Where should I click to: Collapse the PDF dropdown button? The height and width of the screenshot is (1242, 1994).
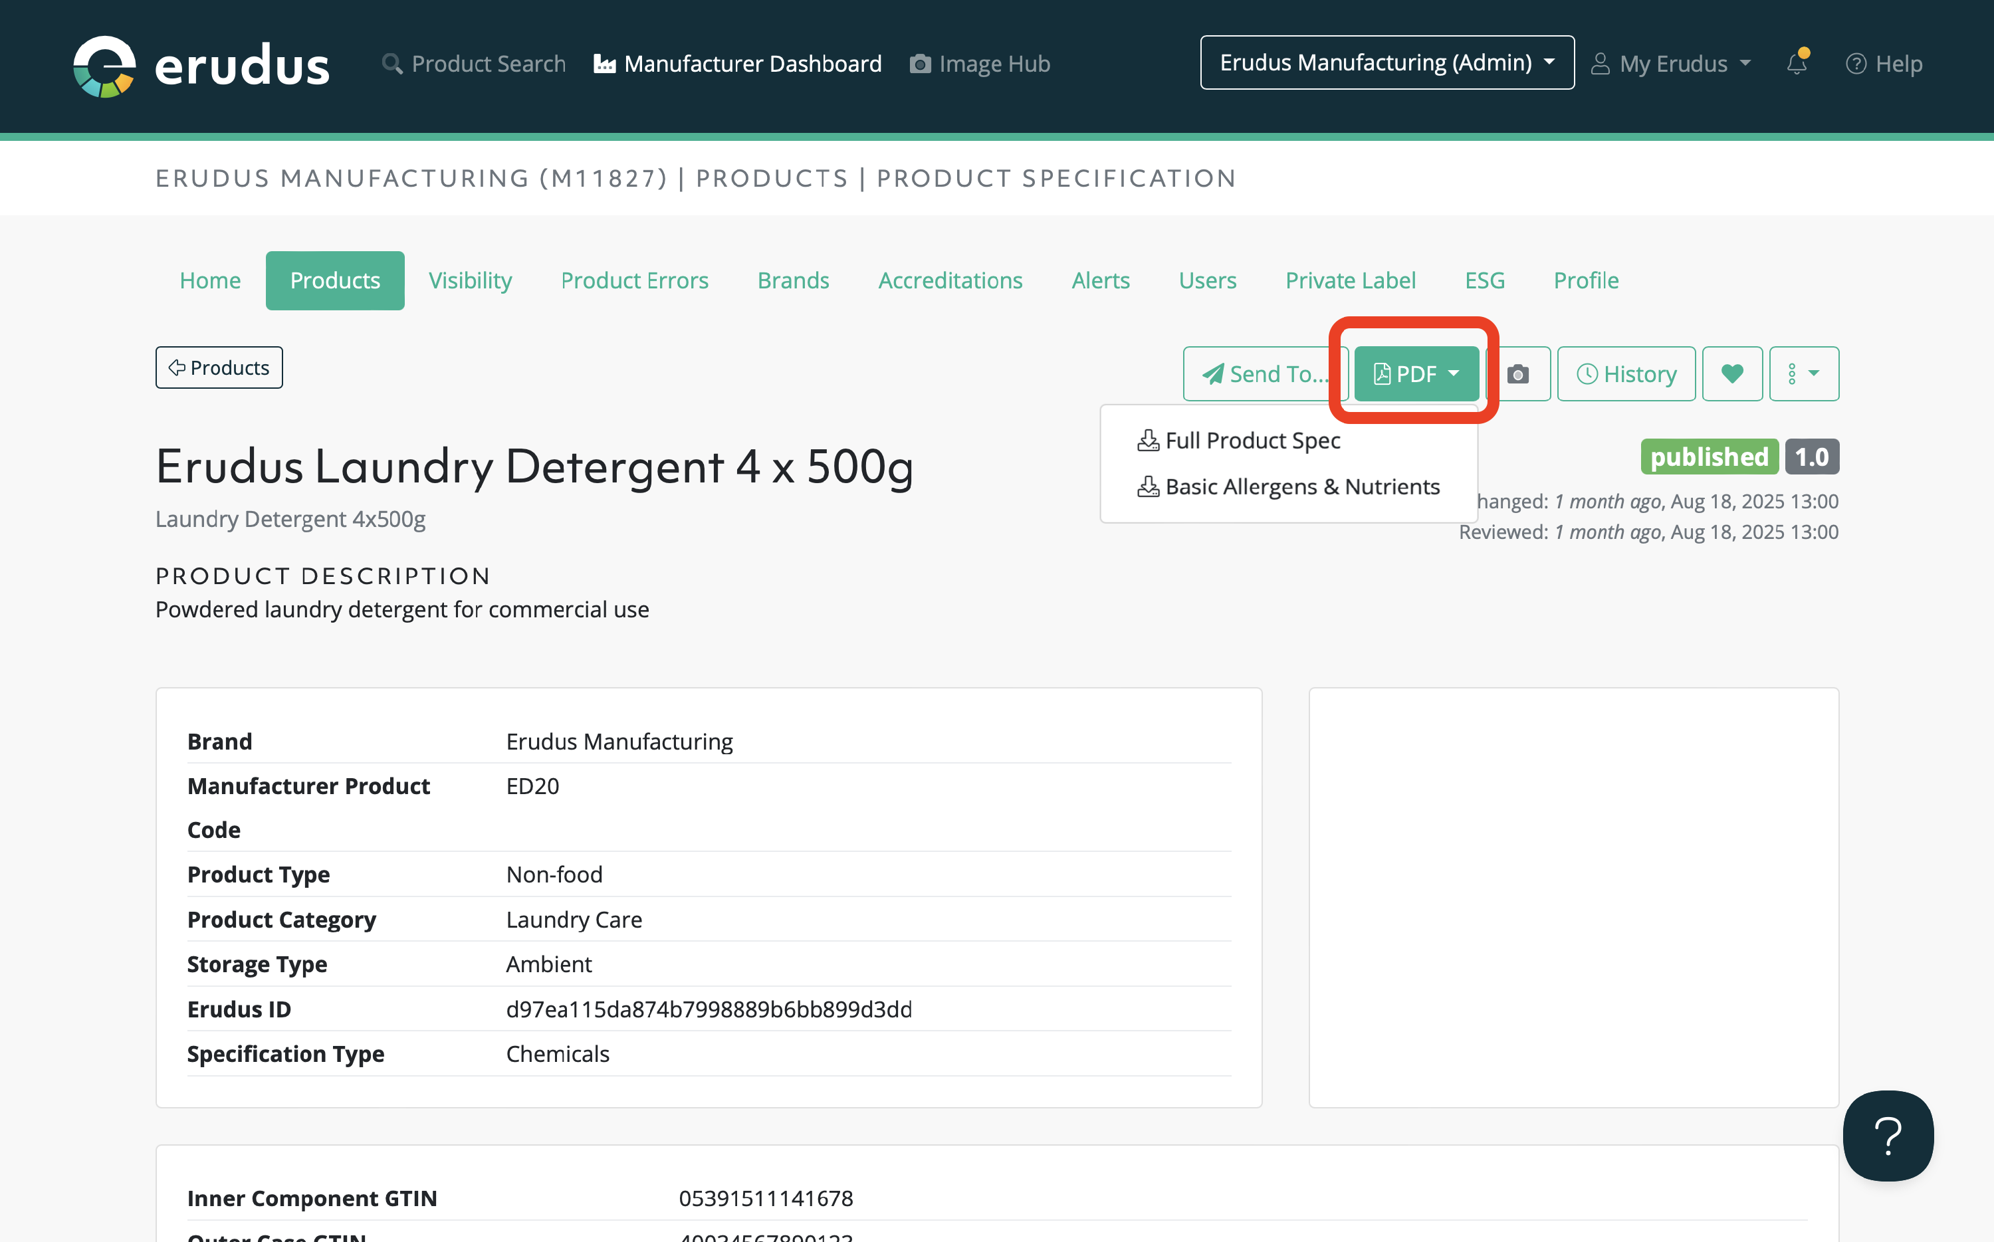point(1416,373)
